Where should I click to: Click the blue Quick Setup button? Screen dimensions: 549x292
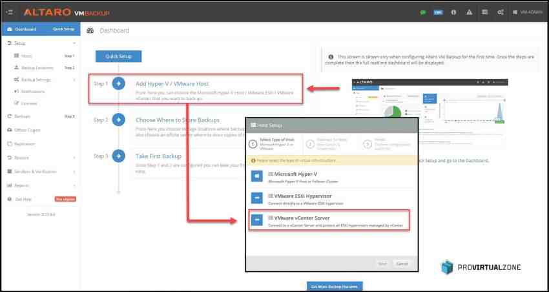118,56
